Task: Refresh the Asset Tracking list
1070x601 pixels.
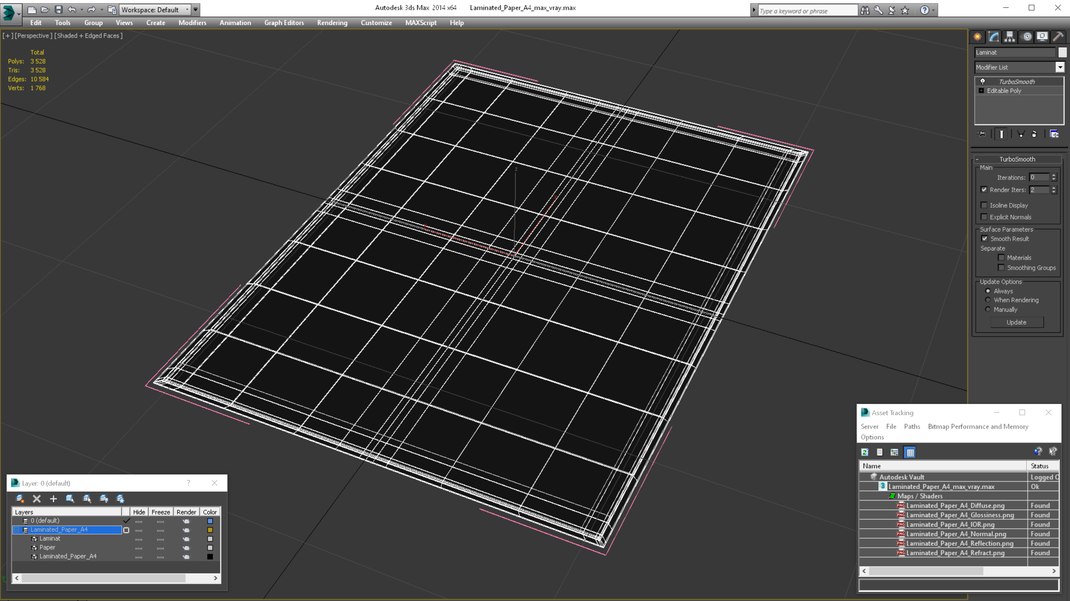Action: click(865, 452)
